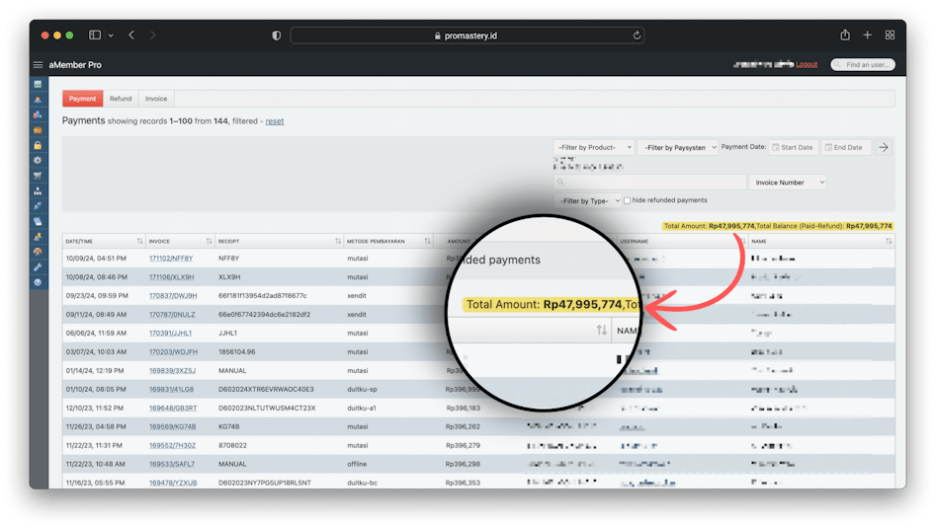Apply filters with the right arrow button
This screenshot has width=936, height=528.
[884, 147]
